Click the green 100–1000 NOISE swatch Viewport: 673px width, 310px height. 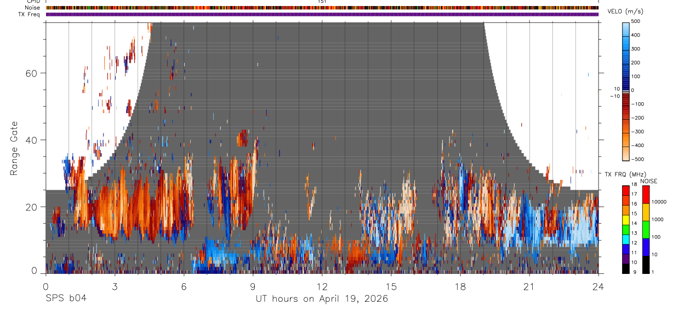[646, 229]
